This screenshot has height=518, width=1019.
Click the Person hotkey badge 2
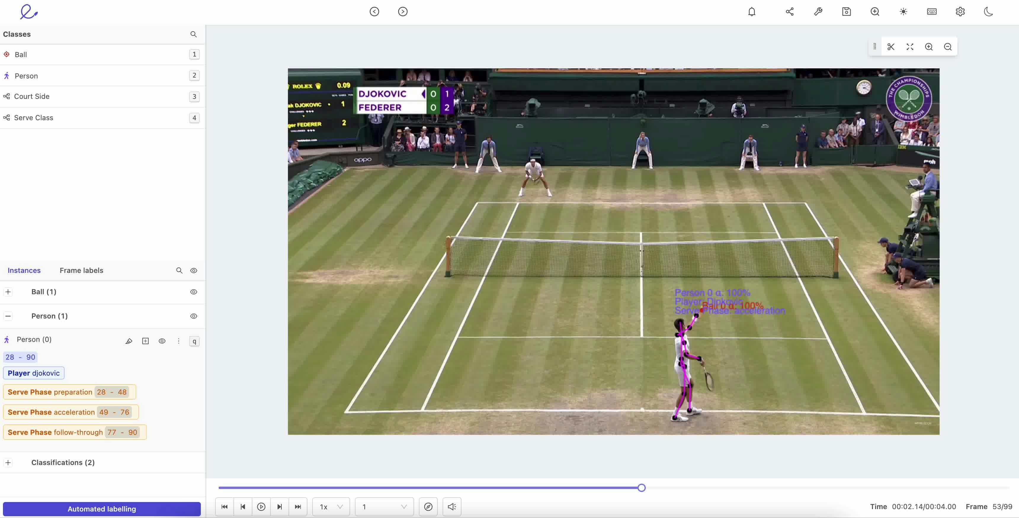pos(194,75)
